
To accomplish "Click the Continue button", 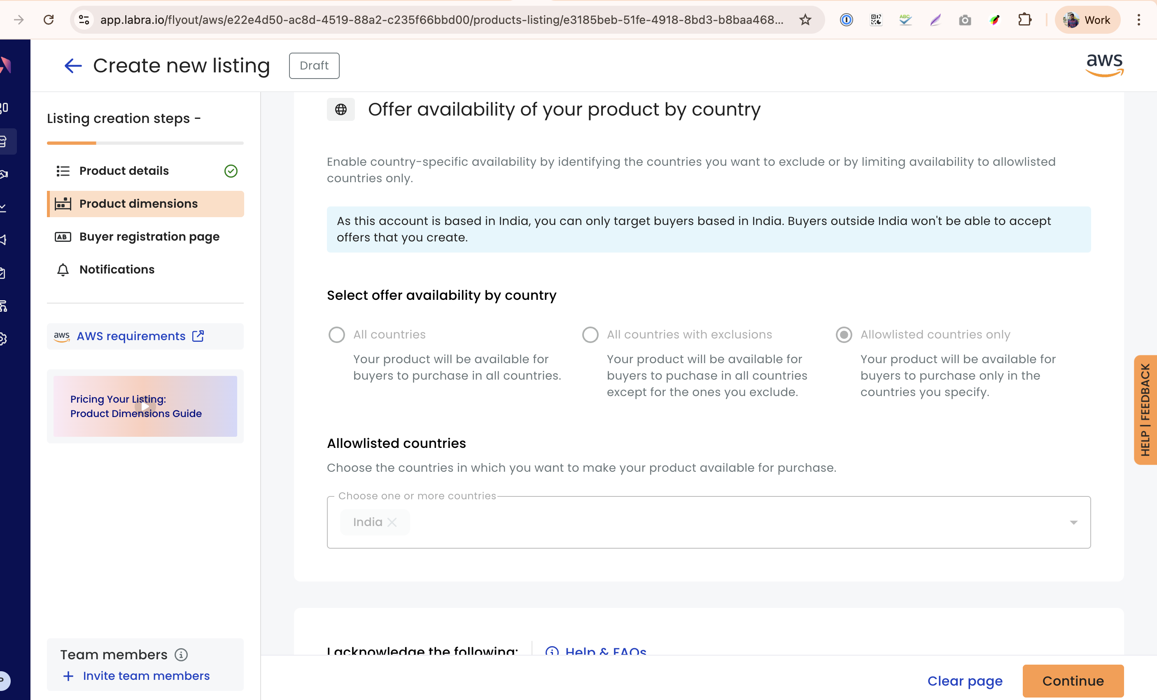I will pos(1073,680).
